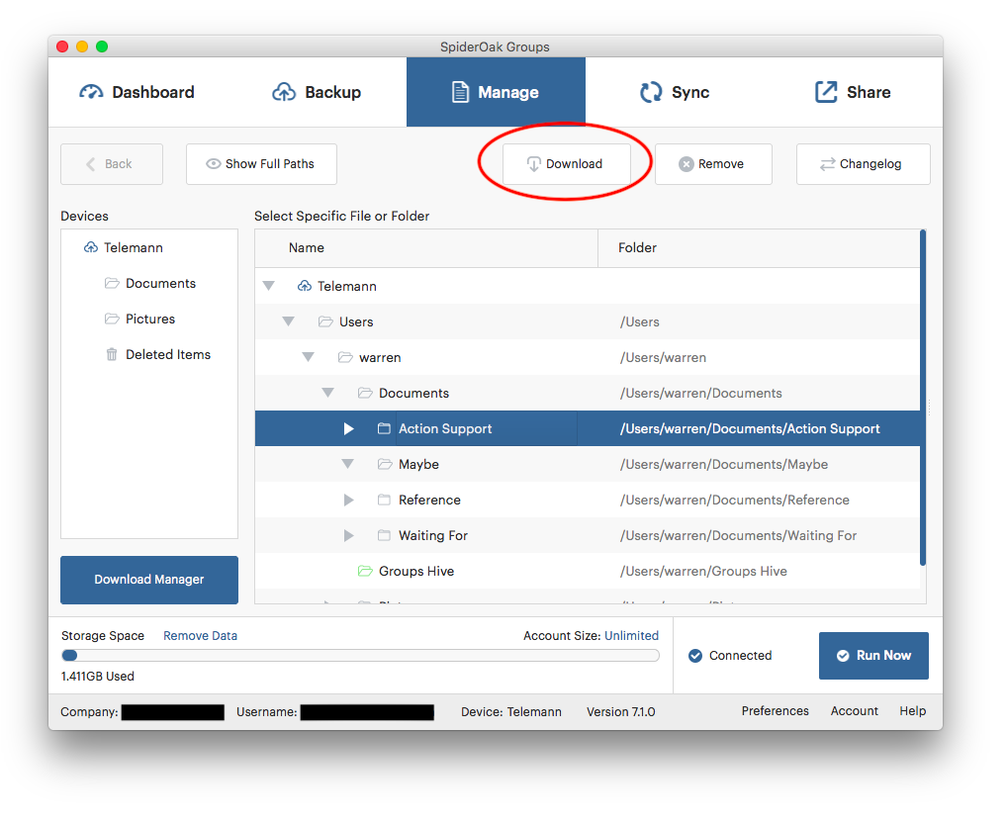This screenshot has width=1007, height=823.
Task: Click the Manage document icon
Action: [461, 92]
